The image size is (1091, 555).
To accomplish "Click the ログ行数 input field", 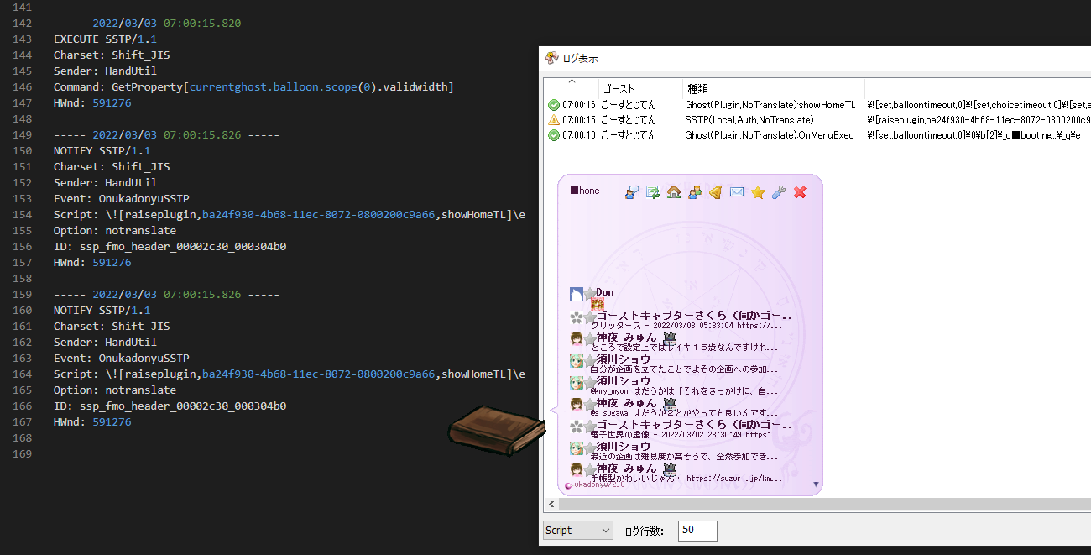I will pyautogui.click(x=697, y=531).
